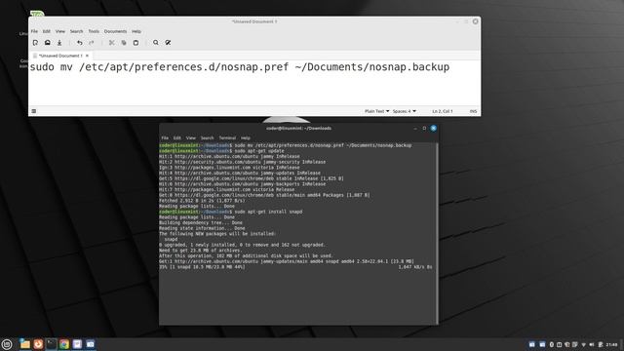Screen dimensions: 624x351
Task: Open the clock showing 21:48
Action: click(611, 344)
